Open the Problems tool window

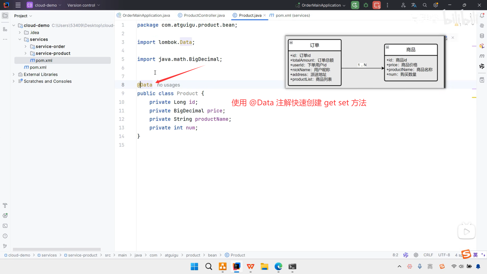click(x=5, y=236)
